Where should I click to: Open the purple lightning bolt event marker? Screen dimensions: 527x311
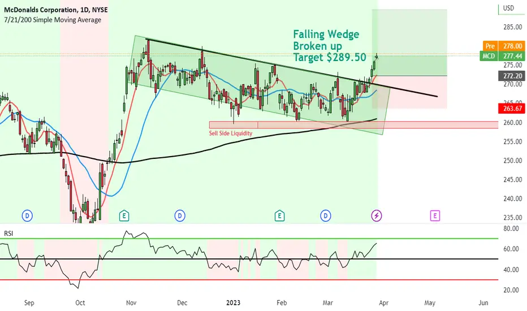[377, 215]
